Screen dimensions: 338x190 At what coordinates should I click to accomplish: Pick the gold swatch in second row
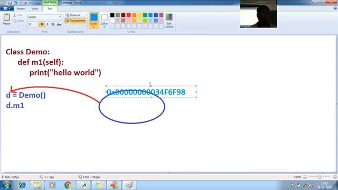point(134,21)
